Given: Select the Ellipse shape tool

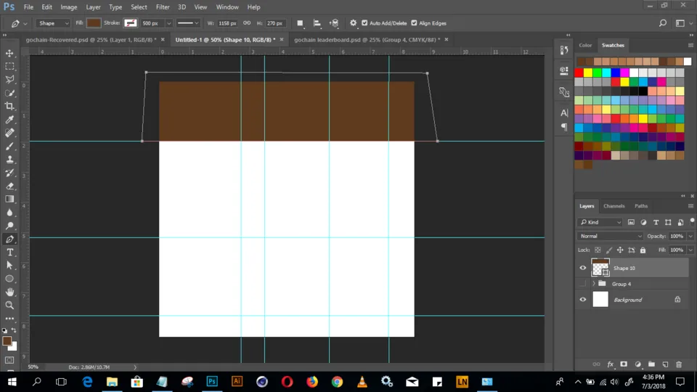Looking at the screenshot, I should pos(9,279).
